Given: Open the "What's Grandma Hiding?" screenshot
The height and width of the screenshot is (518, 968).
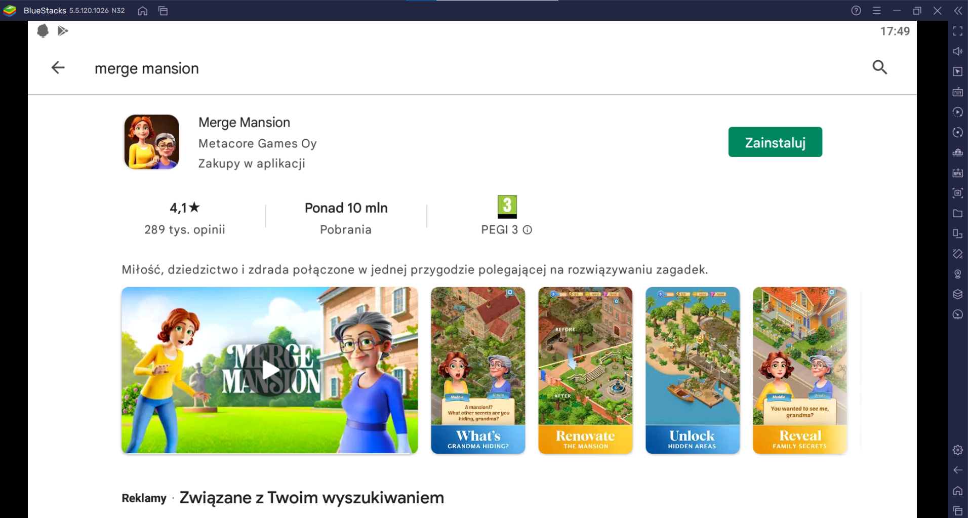Looking at the screenshot, I should tap(478, 370).
